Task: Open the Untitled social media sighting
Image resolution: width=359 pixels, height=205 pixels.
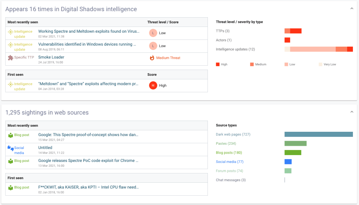Action: (x=45, y=148)
